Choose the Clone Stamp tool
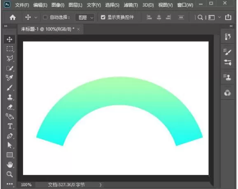 (10, 97)
